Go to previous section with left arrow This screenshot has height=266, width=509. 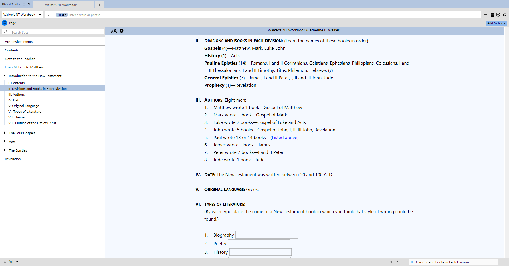click(391, 262)
